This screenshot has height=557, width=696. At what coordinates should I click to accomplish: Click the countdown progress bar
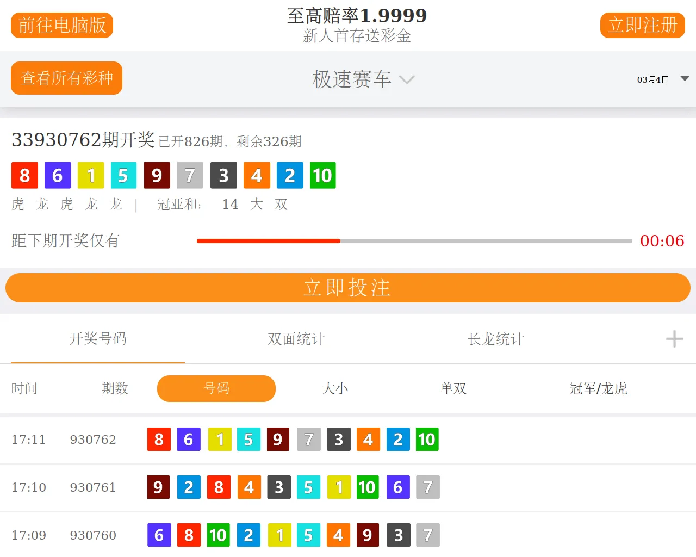tap(414, 240)
